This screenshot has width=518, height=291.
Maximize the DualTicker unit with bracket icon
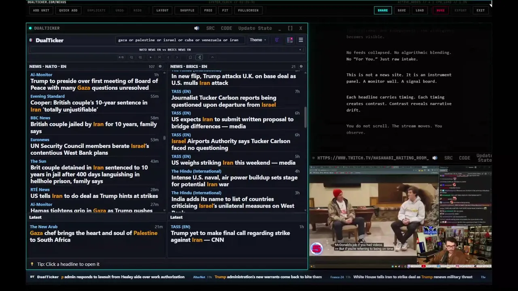(290, 28)
